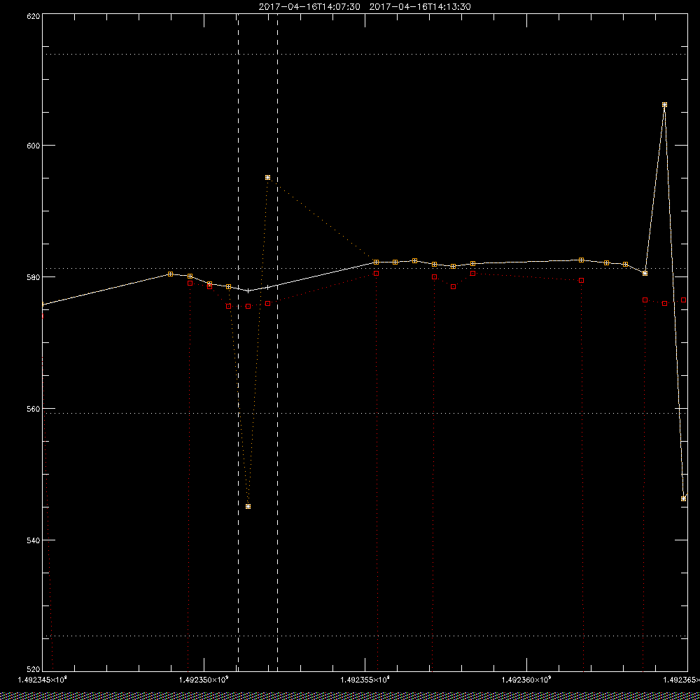Click the start timestamp 2017-04-16T14:07:30 in title

(309, 7)
